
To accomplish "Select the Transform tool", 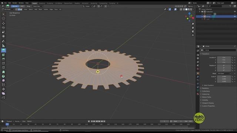I will tap(3, 36).
